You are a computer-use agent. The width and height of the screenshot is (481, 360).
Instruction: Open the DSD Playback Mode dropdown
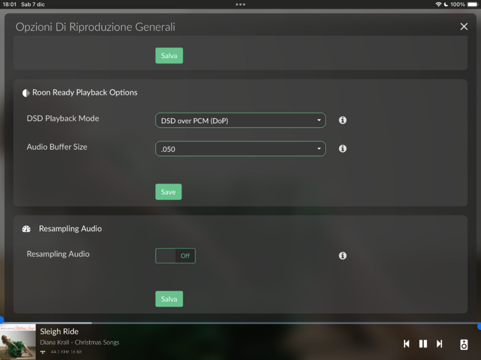(240, 121)
